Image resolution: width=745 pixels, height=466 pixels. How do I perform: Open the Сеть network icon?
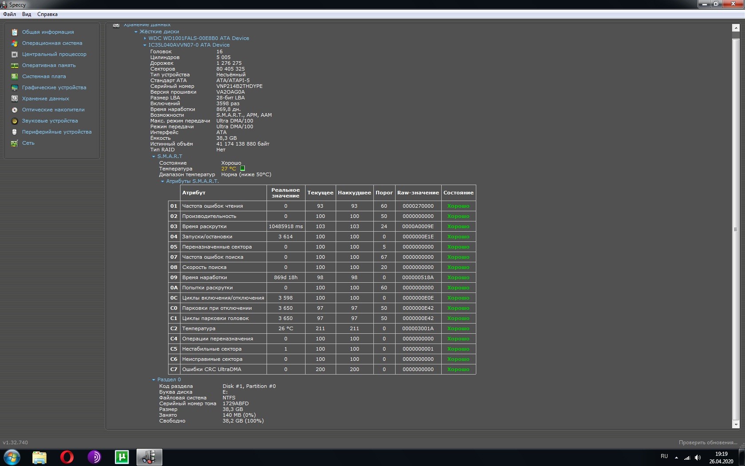(x=14, y=143)
